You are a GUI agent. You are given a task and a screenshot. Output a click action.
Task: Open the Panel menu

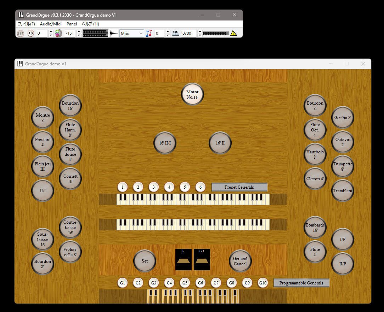72,24
